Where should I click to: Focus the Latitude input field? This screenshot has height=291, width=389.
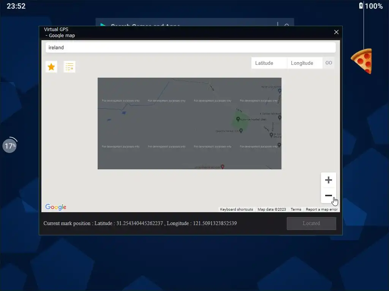coord(269,63)
